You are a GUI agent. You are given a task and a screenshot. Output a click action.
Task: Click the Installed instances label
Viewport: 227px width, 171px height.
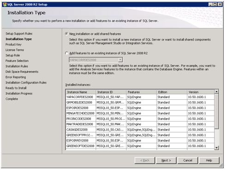78,85
